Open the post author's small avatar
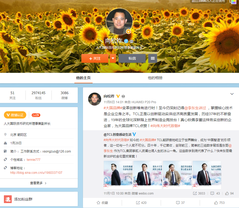 [x=95, y=99]
